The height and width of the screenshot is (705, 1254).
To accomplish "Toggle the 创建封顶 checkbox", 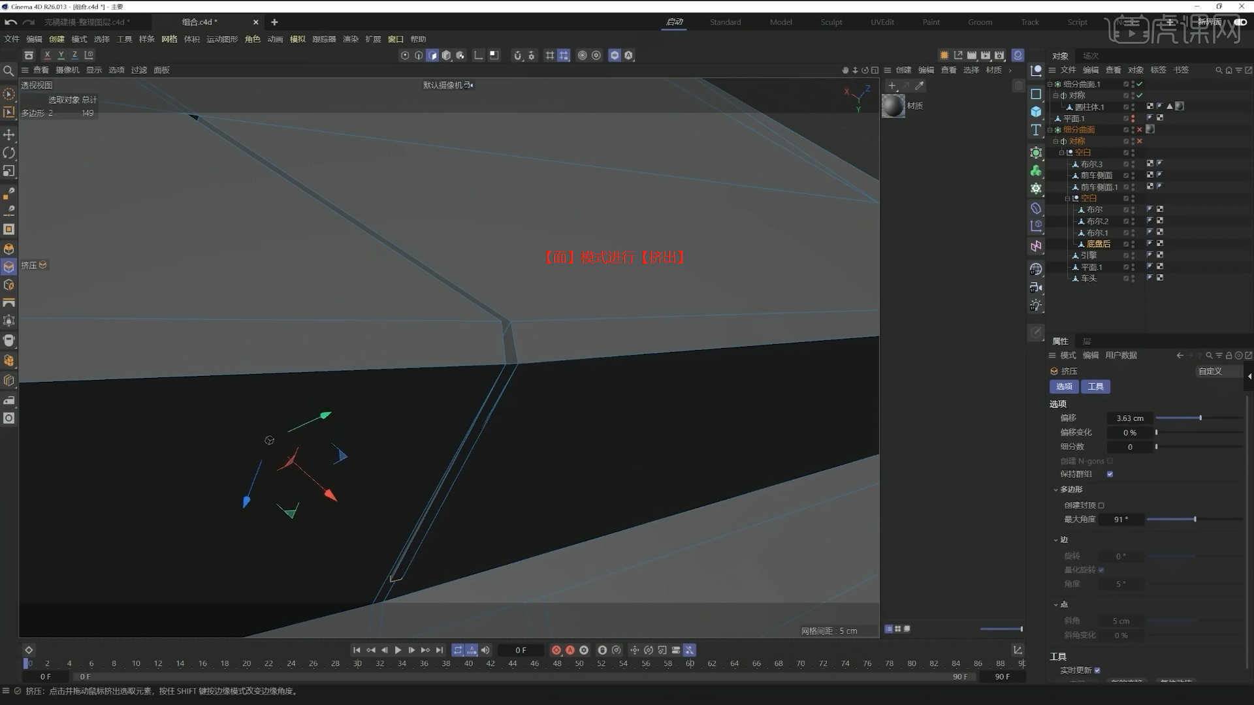I will [x=1101, y=505].
